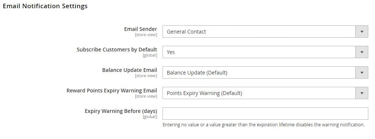
Task: Click the warning notification help text
Action: (264, 124)
